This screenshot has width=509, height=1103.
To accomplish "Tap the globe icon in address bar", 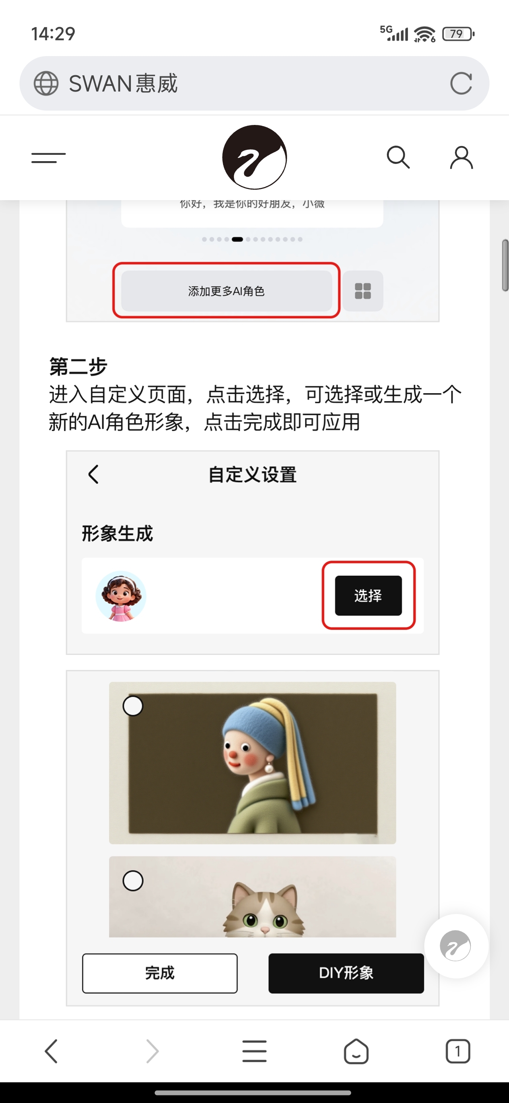I will point(46,83).
